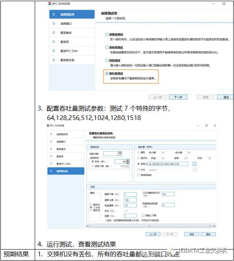Step up the 时长(秒) duration spinner
Screen dimensions: 234x261
(x=127, y=161)
